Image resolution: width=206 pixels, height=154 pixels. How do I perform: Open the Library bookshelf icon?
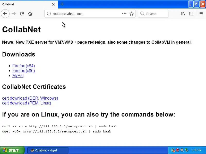[x=183, y=14]
